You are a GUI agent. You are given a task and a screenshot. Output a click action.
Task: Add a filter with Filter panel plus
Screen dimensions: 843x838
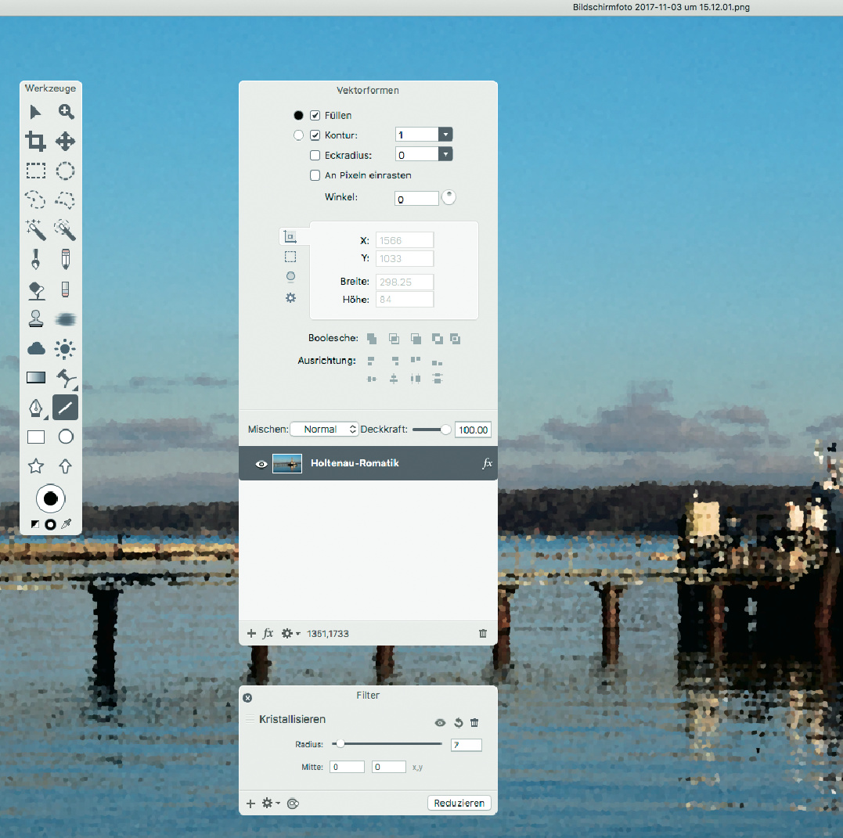250,804
